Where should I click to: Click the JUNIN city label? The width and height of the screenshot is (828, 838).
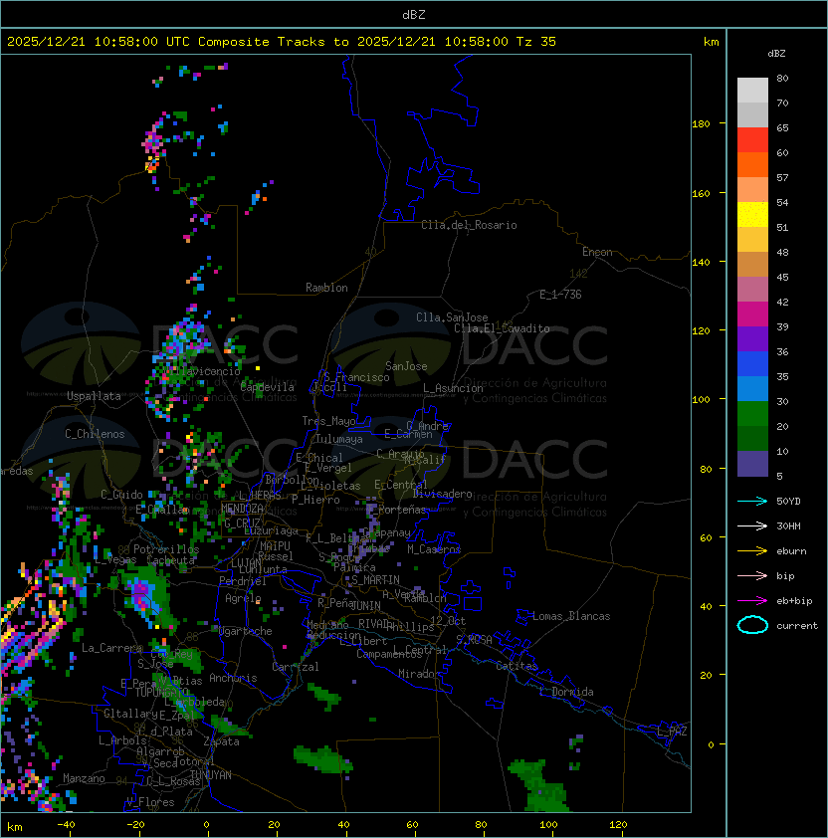(x=365, y=605)
